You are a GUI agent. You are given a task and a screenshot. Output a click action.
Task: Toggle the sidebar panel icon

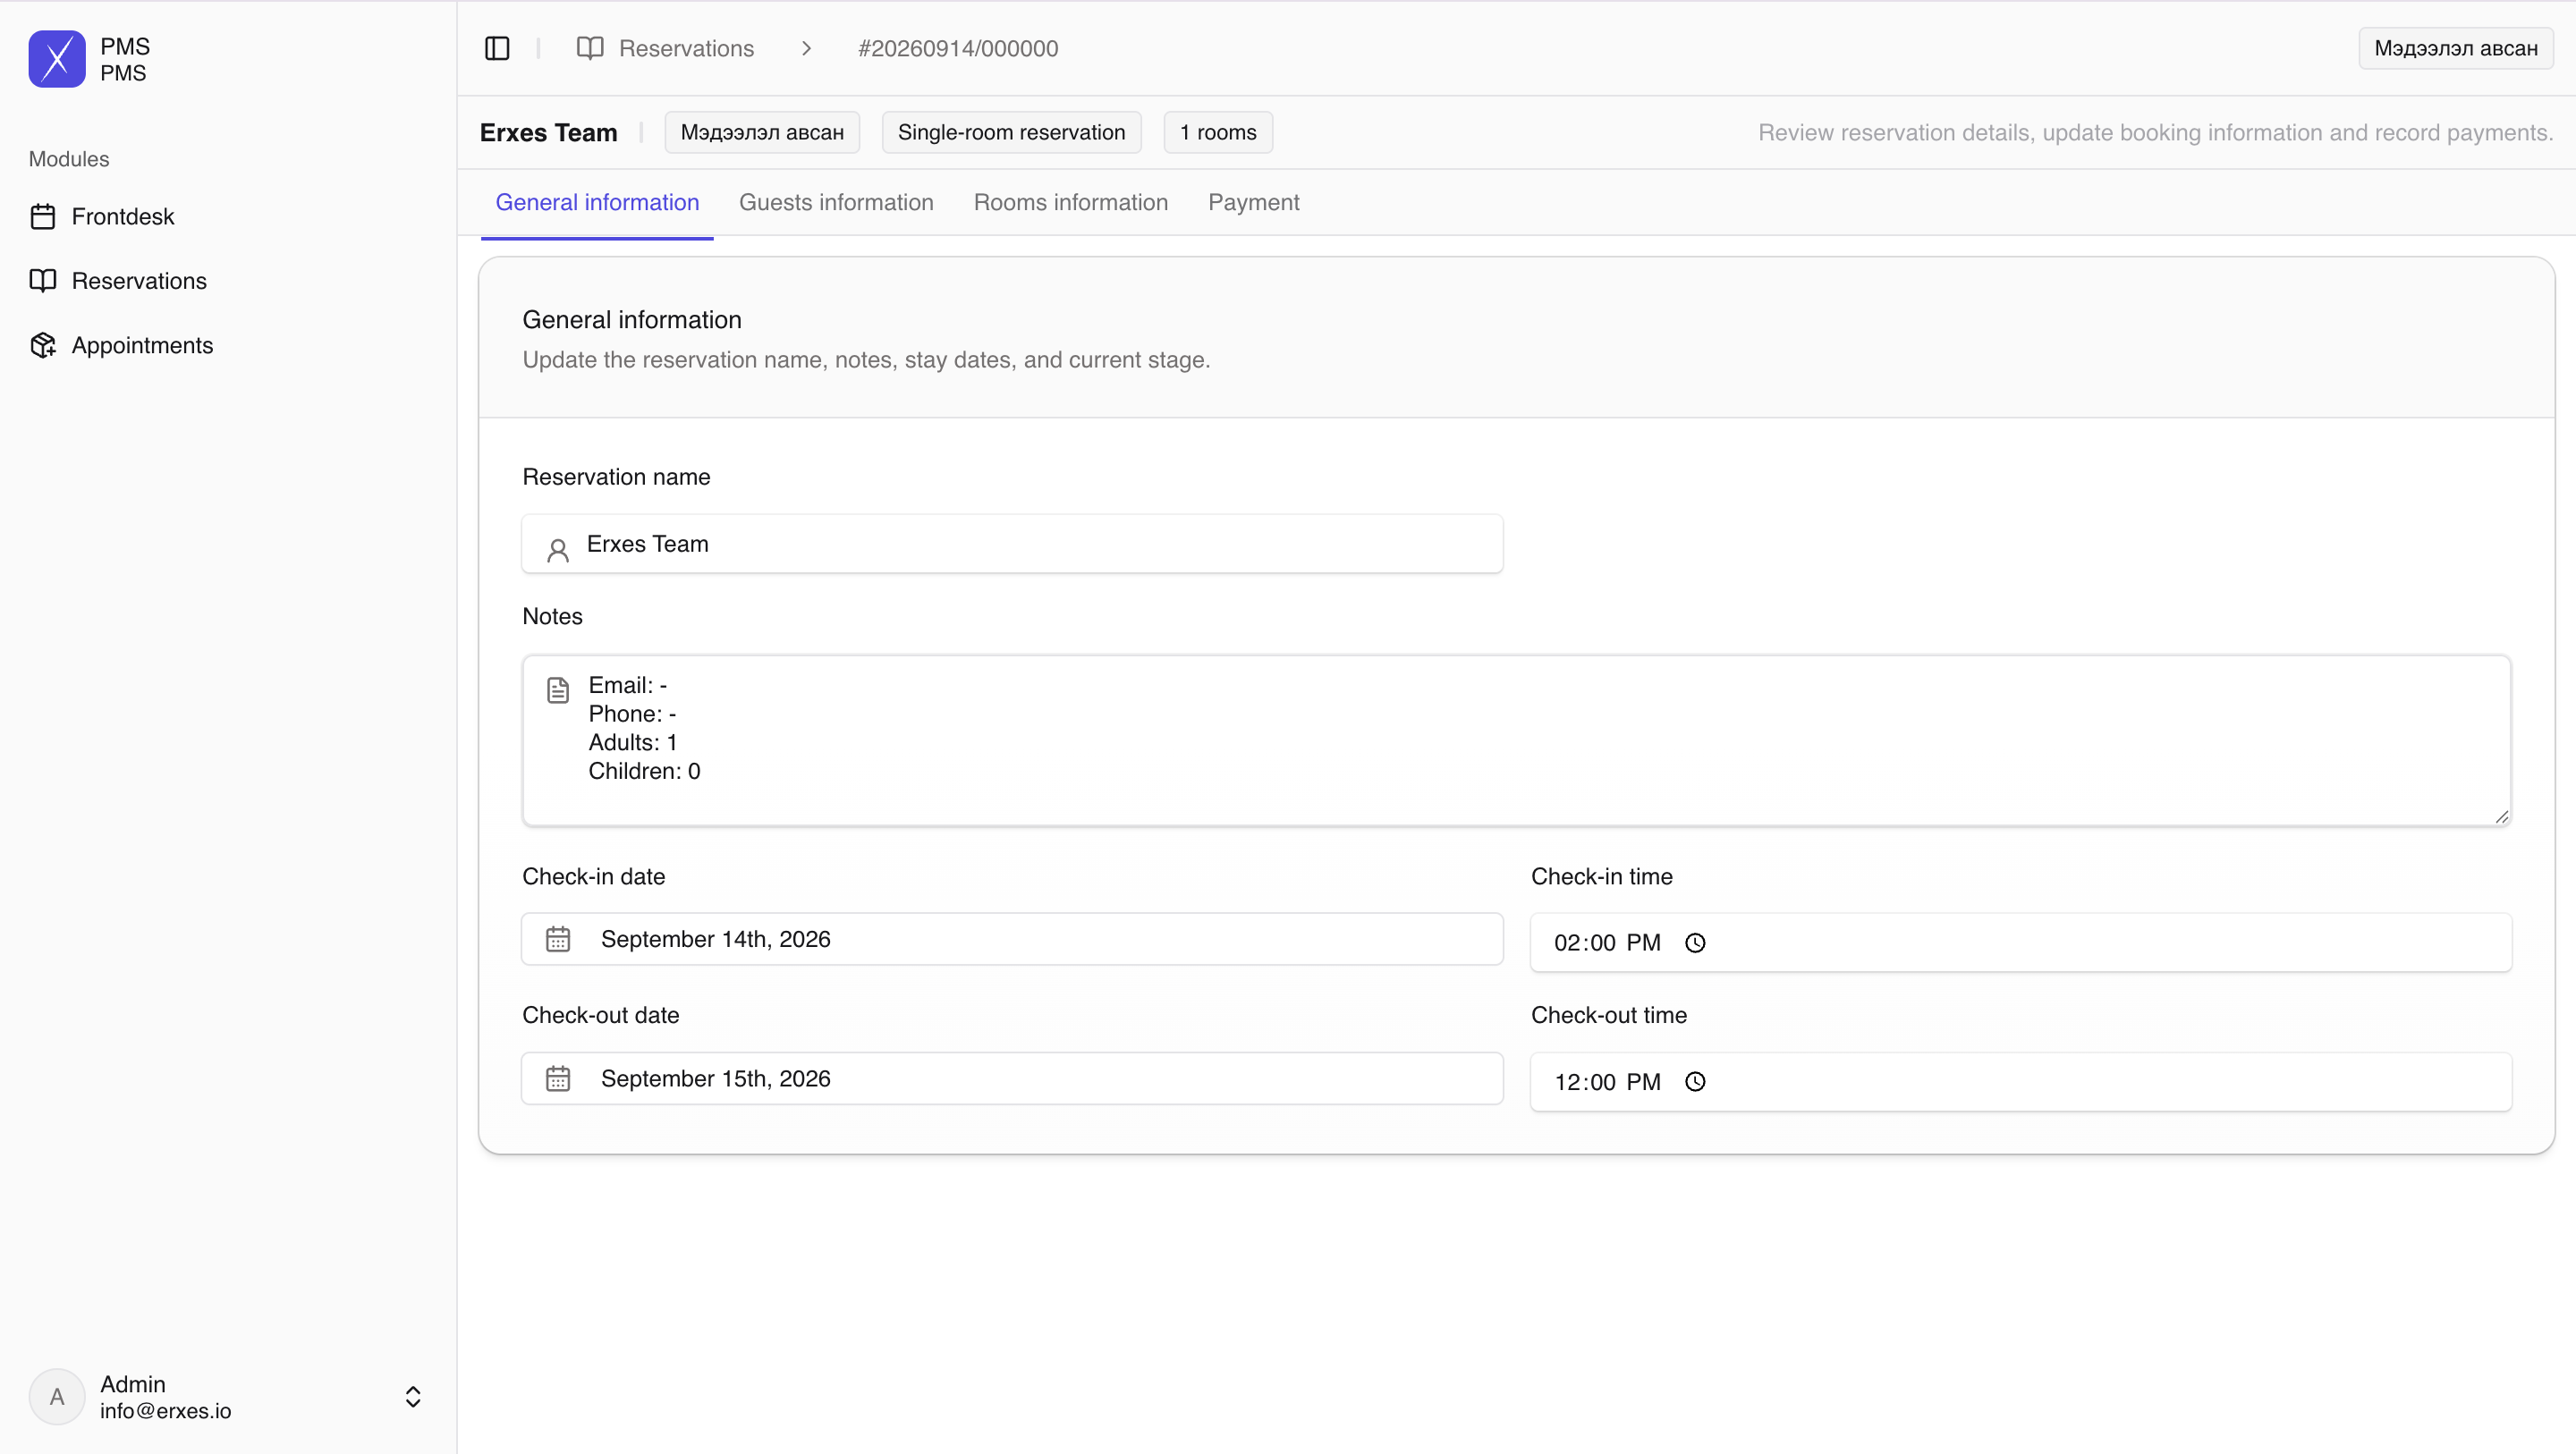(497, 48)
